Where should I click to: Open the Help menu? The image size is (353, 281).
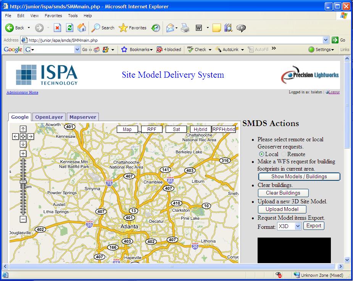tap(87, 16)
